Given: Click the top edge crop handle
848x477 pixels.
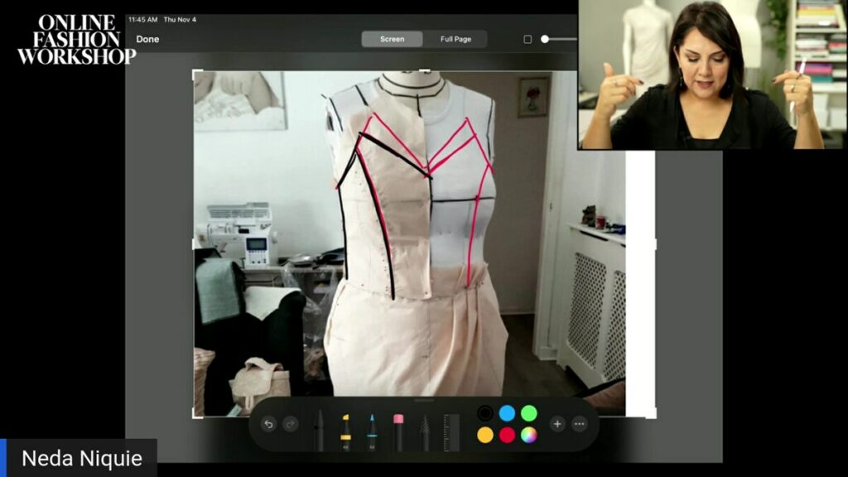Looking at the screenshot, I should point(425,70).
